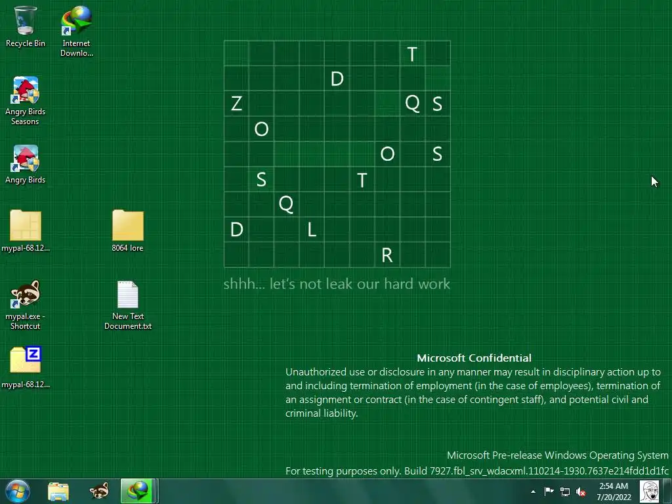Click the letter Z in wallpaper grid
This screenshot has height=504, width=672.
click(236, 103)
